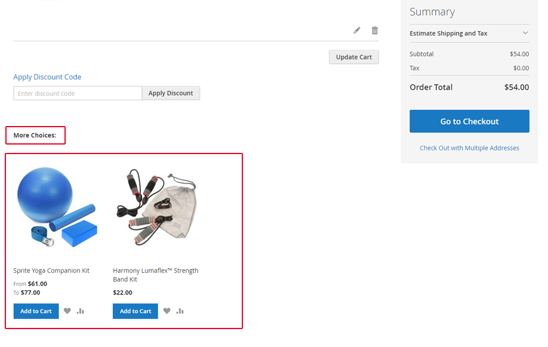The height and width of the screenshot is (347, 548).
Task: Remove item with the trash can icon
Action: point(375,30)
